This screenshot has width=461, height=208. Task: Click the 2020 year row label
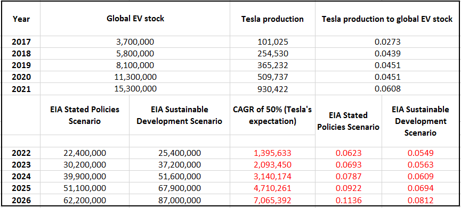(x=21, y=77)
